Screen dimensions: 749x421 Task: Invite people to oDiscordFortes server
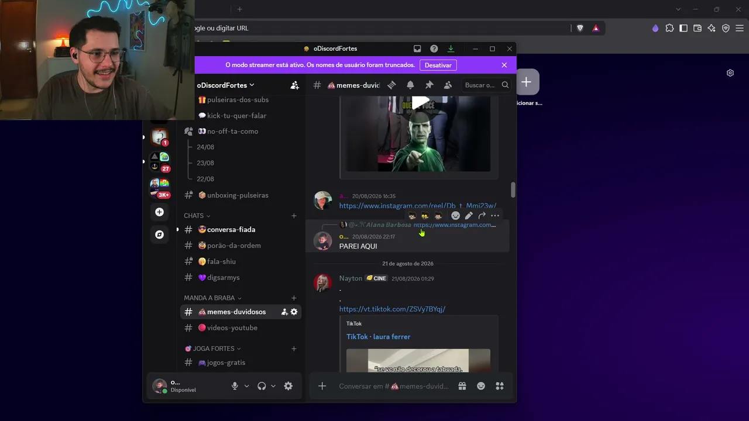(x=295, y=85)
